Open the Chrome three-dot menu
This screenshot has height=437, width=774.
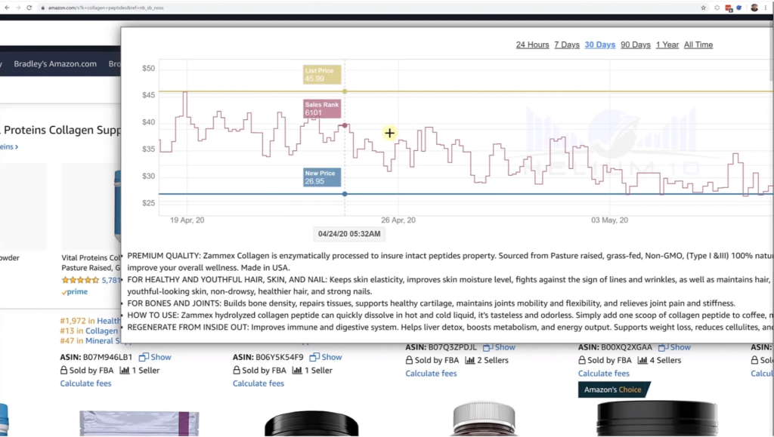766,8
